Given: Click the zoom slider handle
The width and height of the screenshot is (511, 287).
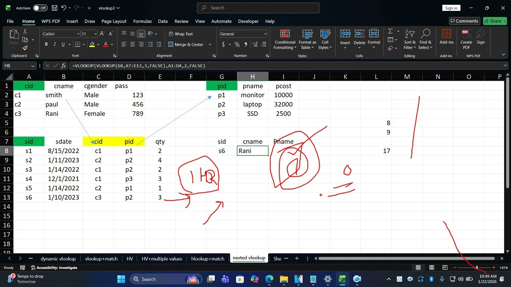Looking at the screenshot, I should pyautogui.click(x=477, y=267).
